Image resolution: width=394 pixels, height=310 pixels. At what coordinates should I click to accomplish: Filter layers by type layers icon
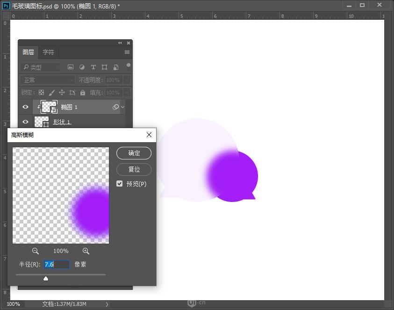coord(93,67)
